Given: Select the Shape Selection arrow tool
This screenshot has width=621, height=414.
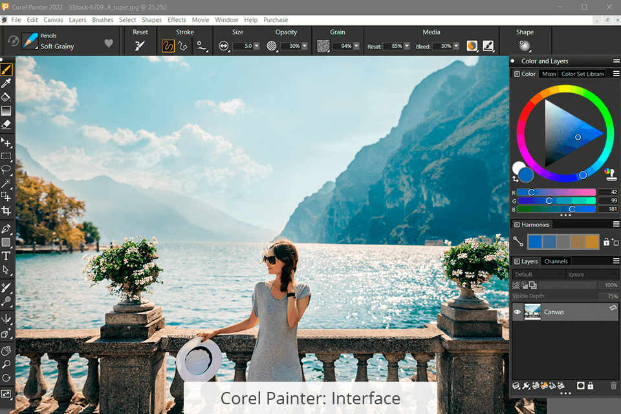Looking at the screenshot, I should tap(6, 270).
